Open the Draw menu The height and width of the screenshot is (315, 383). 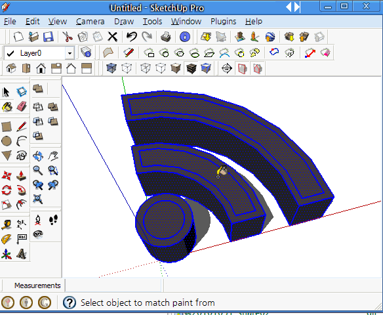pyautogui.click(x=124, y=22)
